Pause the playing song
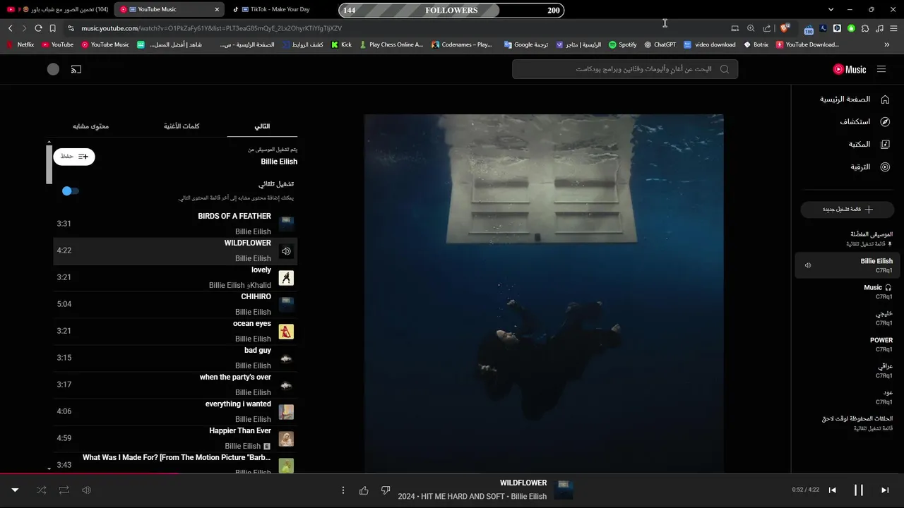This screenshot has height=508, width=904. click(859, 490)
